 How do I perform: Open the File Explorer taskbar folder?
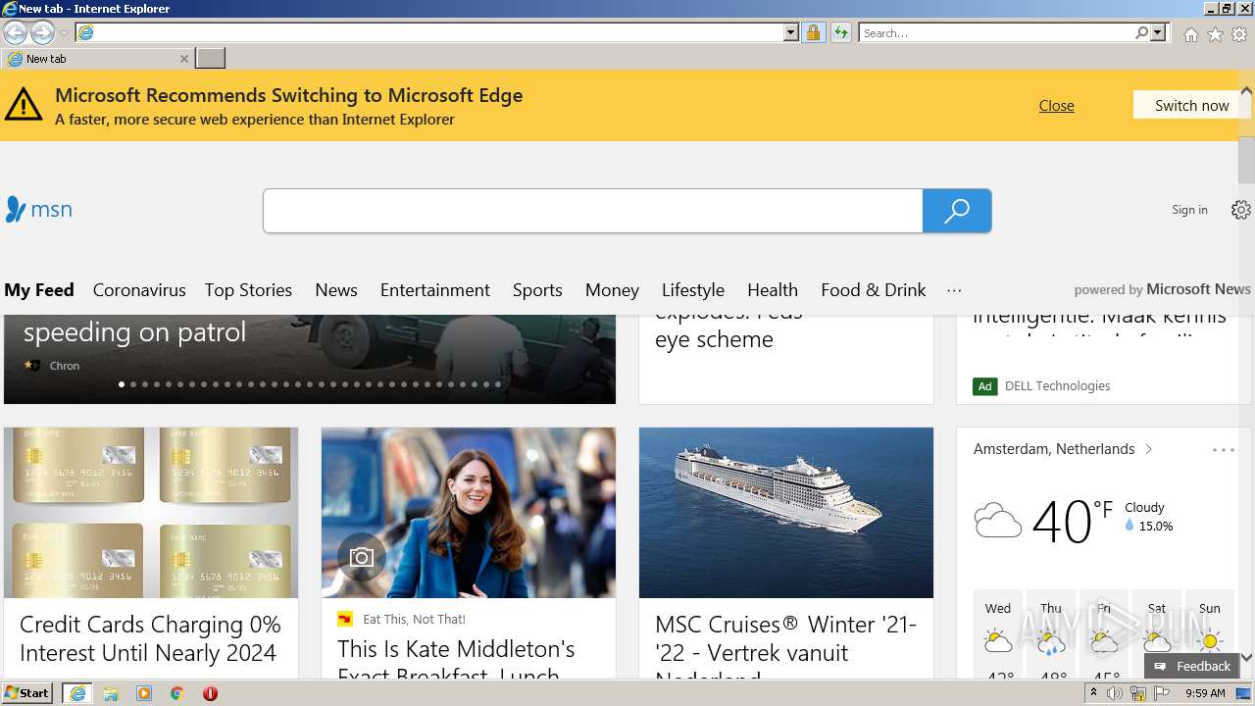111,693
